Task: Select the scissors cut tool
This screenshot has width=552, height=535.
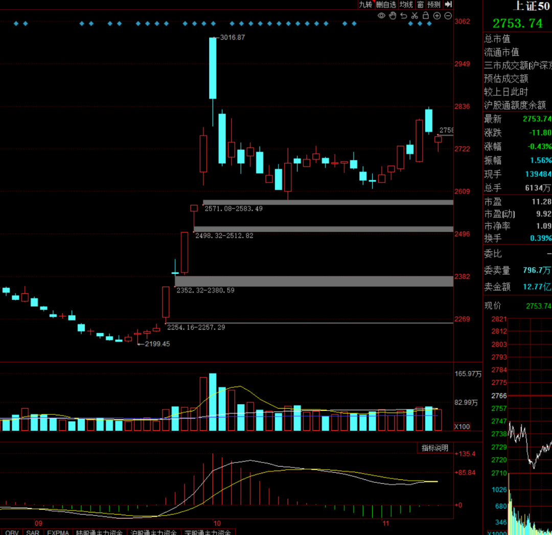Action: [x=415, y=15]
